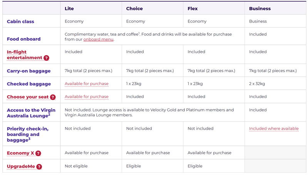This screenshot has height=175, width=308.
Task: Click Lite seat selection Available for purchase link
Action: tap(86, 96)
